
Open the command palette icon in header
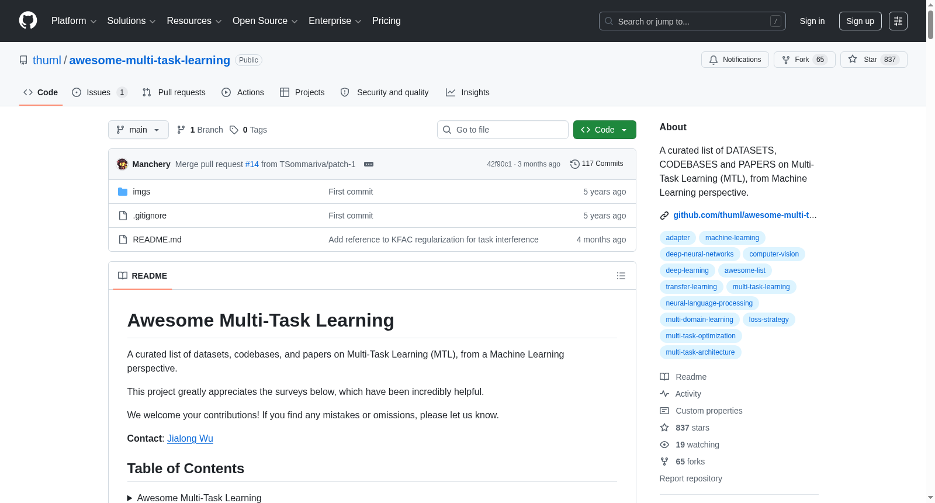[898, 21]
